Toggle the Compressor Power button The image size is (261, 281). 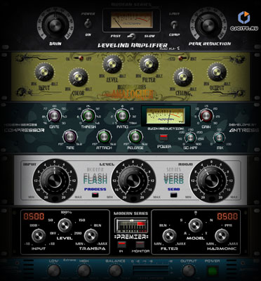point(163,137)
